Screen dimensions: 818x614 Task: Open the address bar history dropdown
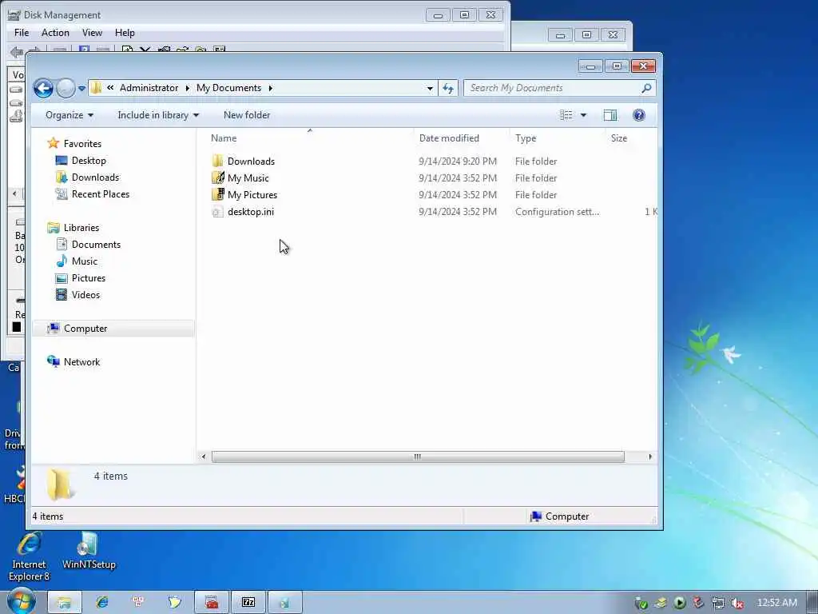tap(430, 88)
